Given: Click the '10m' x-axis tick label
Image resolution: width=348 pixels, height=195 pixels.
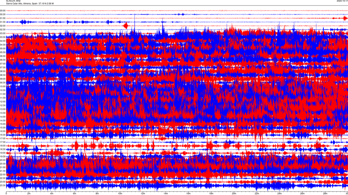Looking at the screenshot, I should pos(120,194).
